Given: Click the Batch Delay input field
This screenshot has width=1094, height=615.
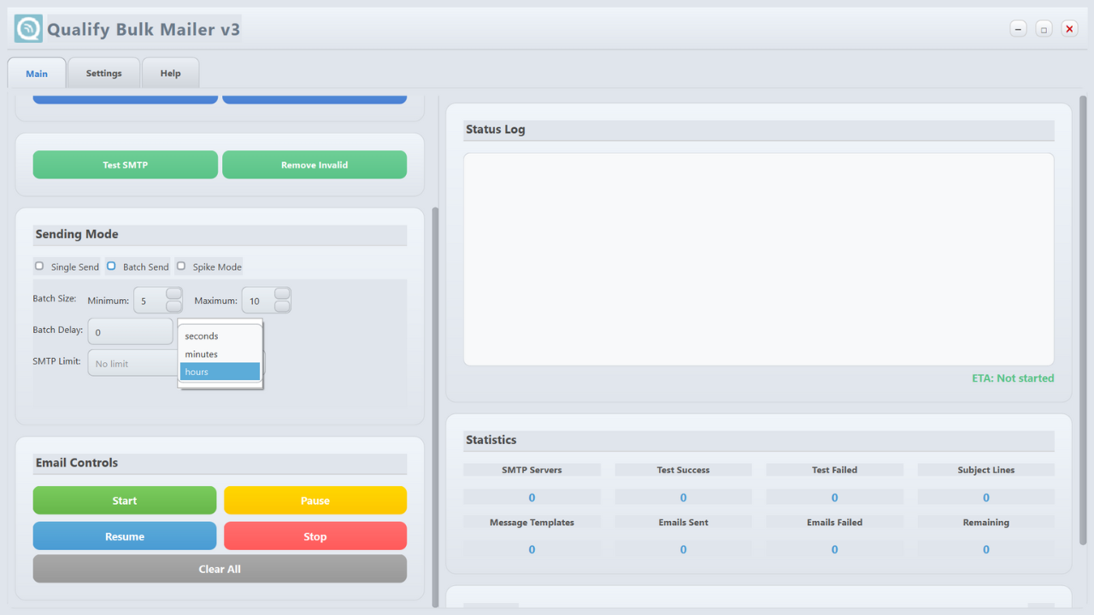Looking at the screenshot, I should click(130, 332).
